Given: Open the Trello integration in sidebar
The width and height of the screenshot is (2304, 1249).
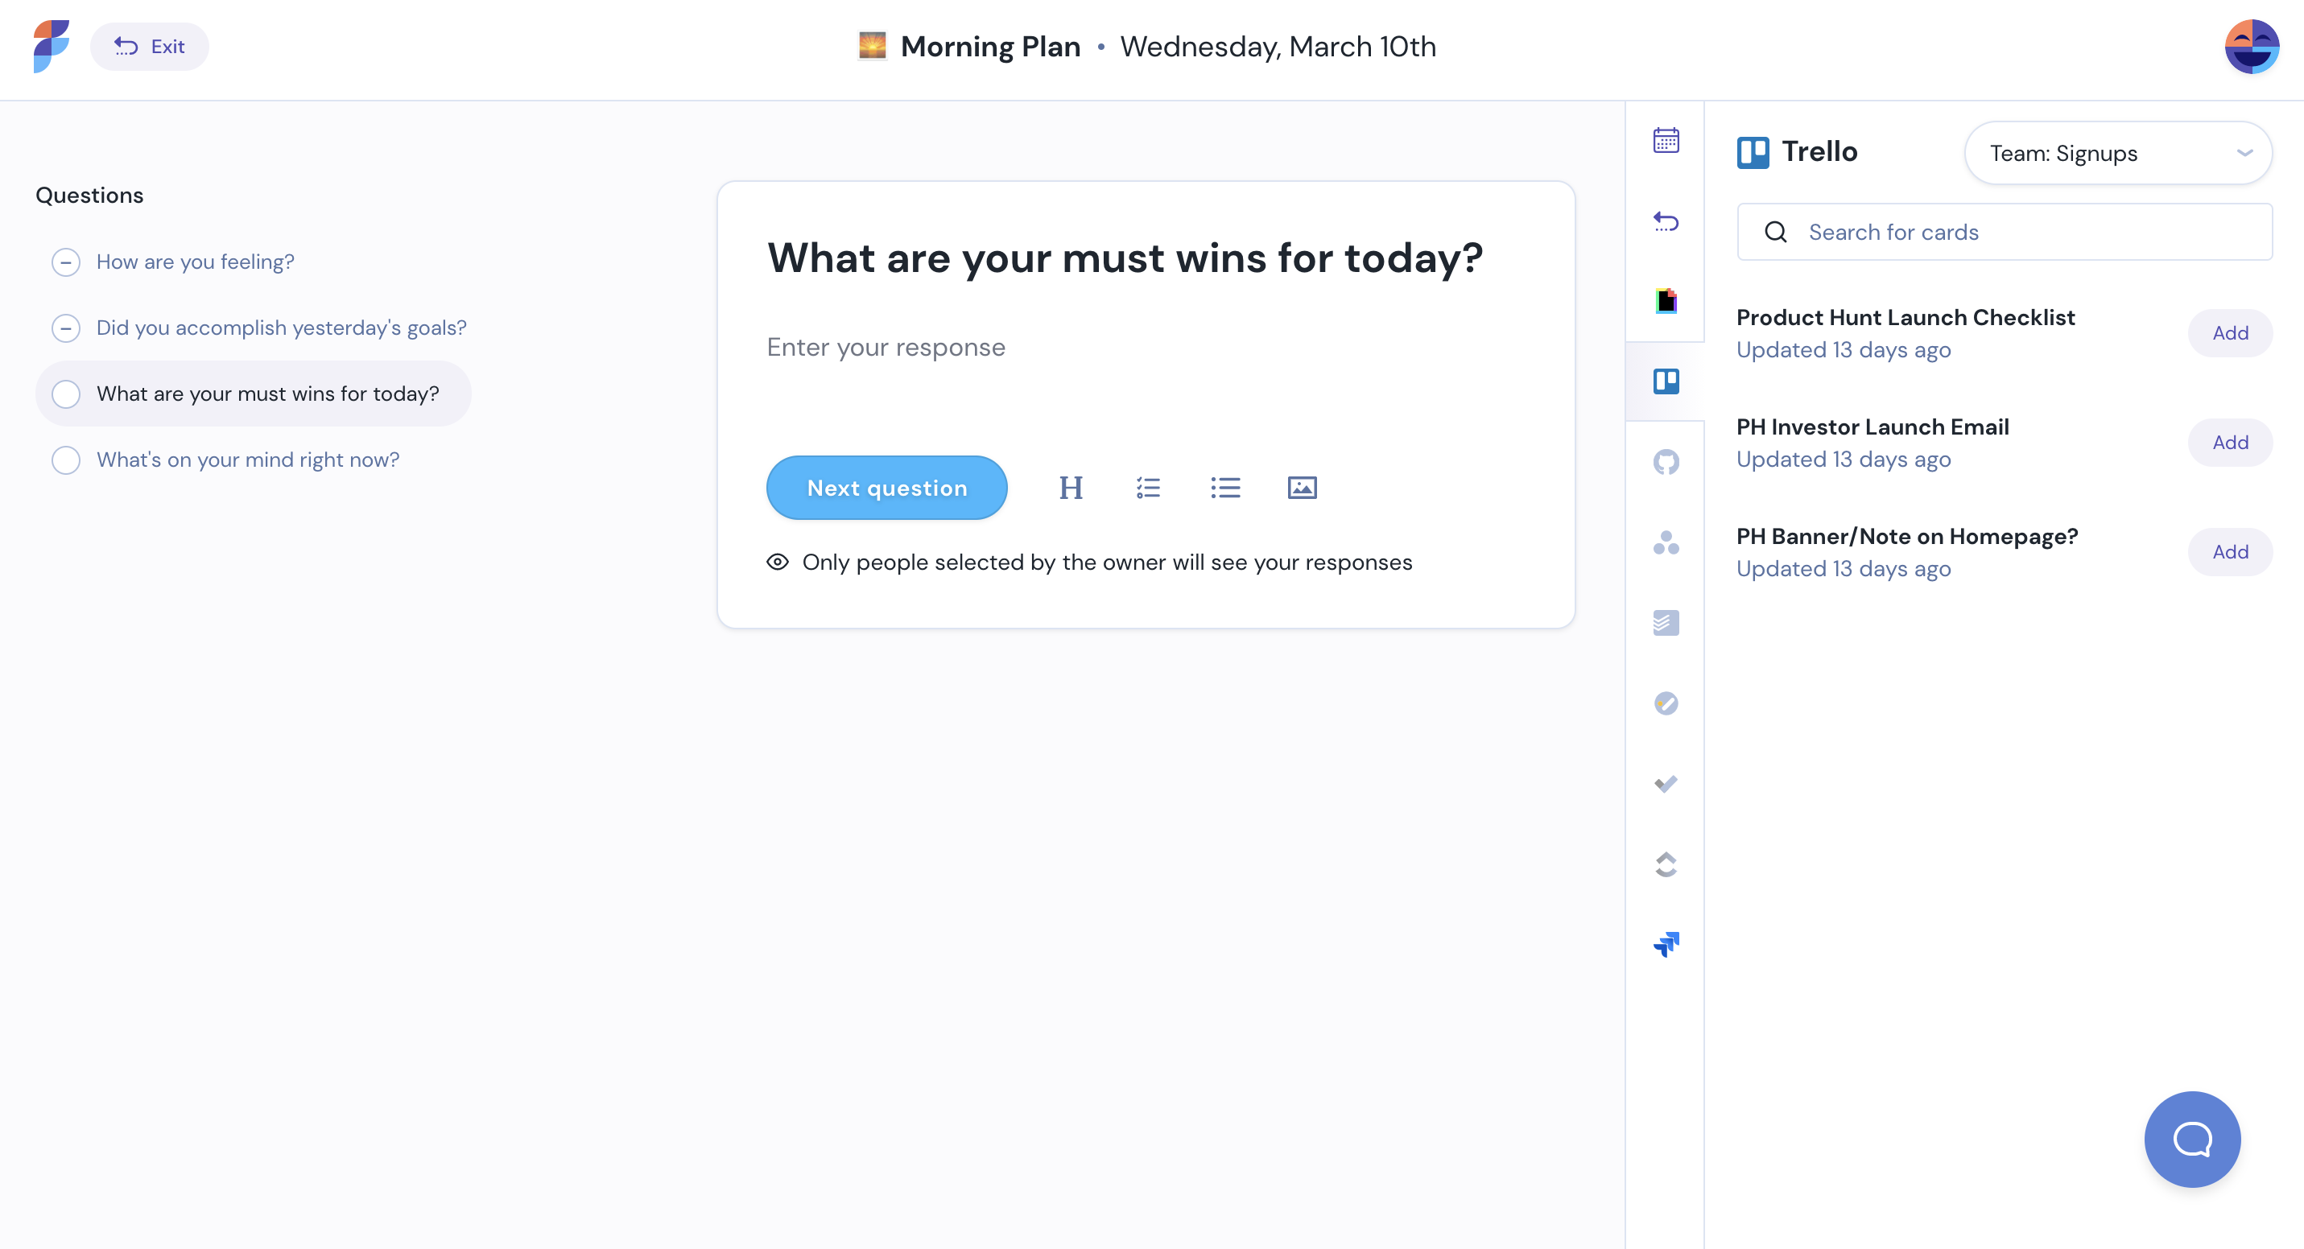Looking at the screenshot, I should (x=1666, y=381).
